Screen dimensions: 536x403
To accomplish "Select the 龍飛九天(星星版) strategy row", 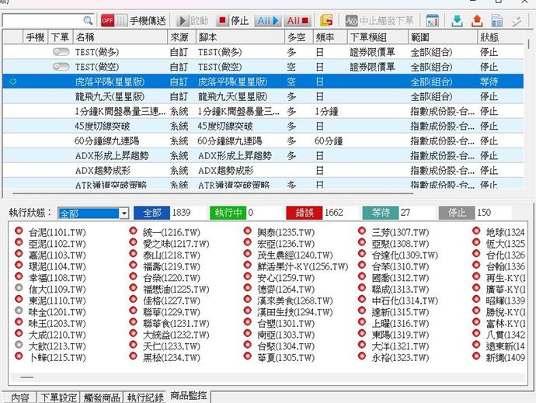I will (109, 96).
